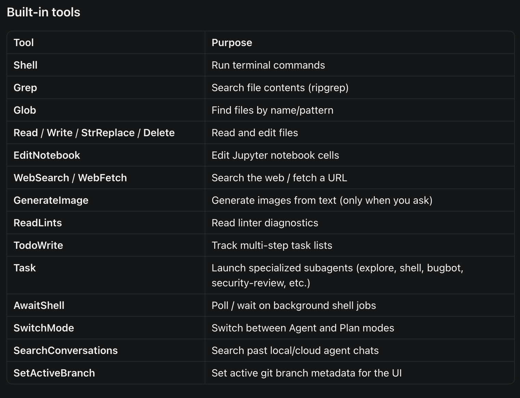Screen dimensions: 520x398
Task: Click the Task tool name
Action: tap(25, 268)
